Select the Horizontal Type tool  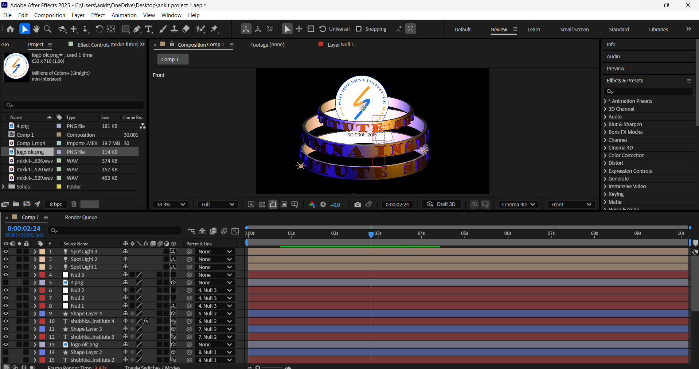(148, 29)
